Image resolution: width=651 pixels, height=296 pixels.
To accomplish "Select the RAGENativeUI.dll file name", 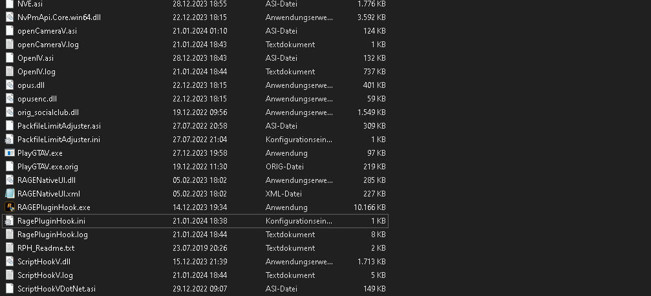I will click(x=47, y=180).
